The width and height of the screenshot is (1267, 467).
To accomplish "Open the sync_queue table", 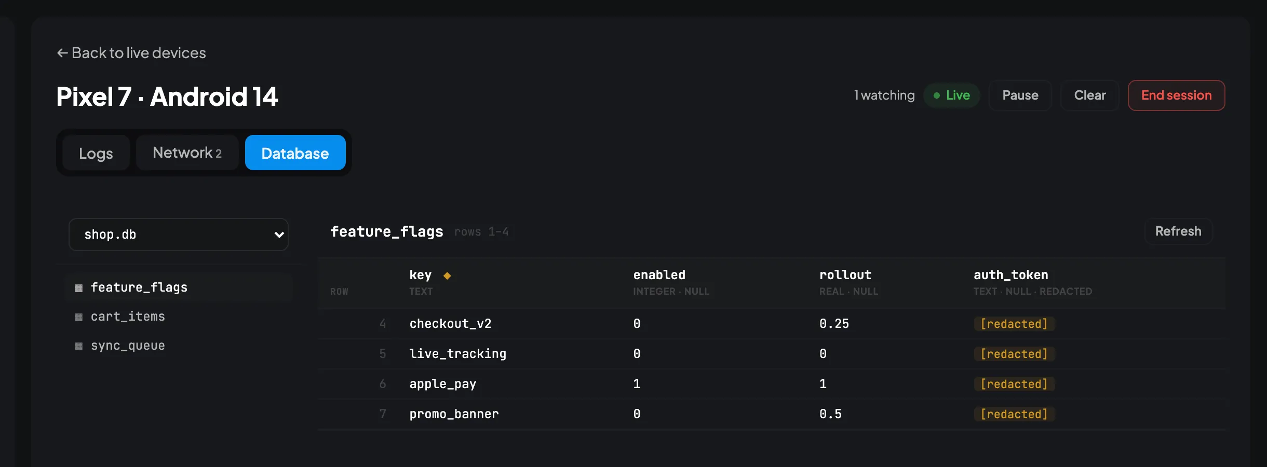I will coord(180,346).
